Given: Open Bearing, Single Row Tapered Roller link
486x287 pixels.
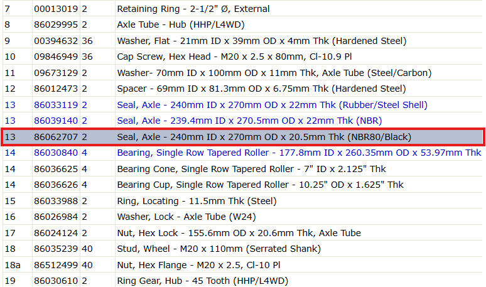Looking at the screenshot, I should [x=299, y=153].
